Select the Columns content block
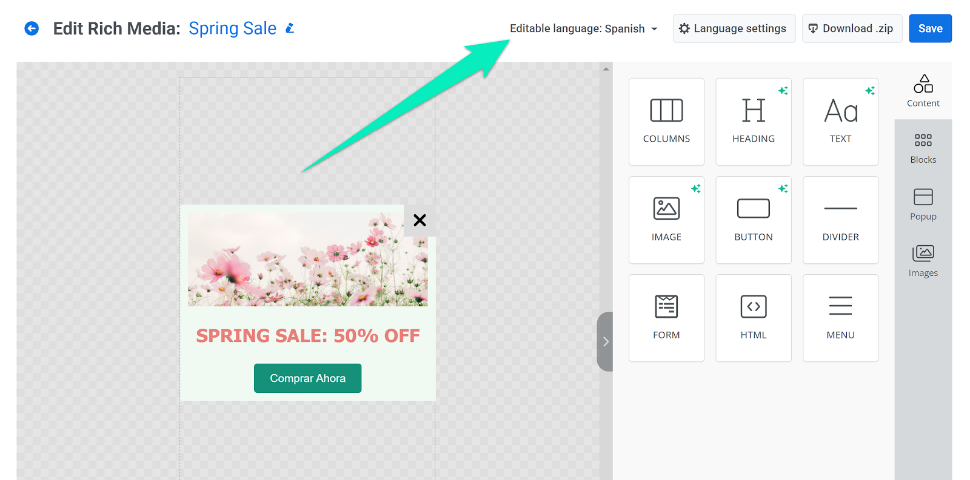 [x=666, y=122]
